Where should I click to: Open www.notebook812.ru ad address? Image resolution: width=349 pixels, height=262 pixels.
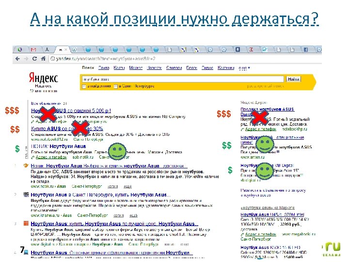(49, 139)
